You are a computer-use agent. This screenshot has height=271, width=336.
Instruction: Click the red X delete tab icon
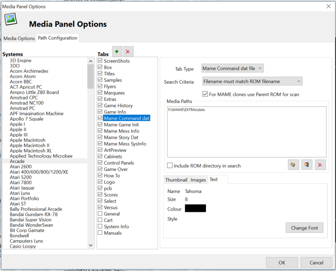click(x=128, y=52)
